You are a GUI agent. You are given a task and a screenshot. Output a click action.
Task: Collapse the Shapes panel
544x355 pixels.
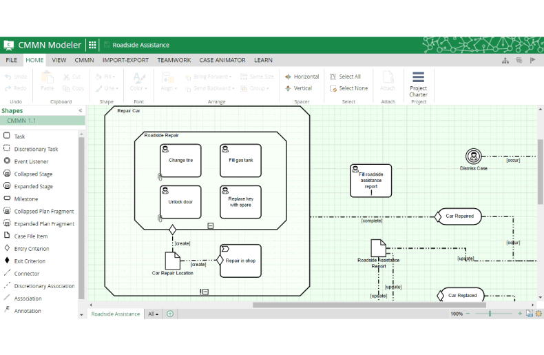pyautogui.click(x=81, y=110)
